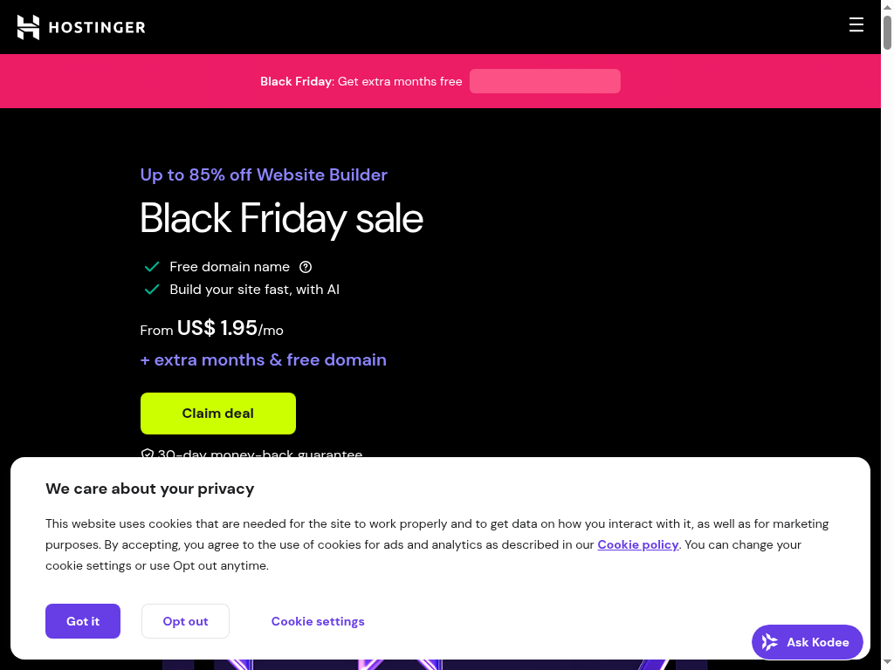Open the Cookie policy link
This screenshot has height=670, width=894.
638,544
